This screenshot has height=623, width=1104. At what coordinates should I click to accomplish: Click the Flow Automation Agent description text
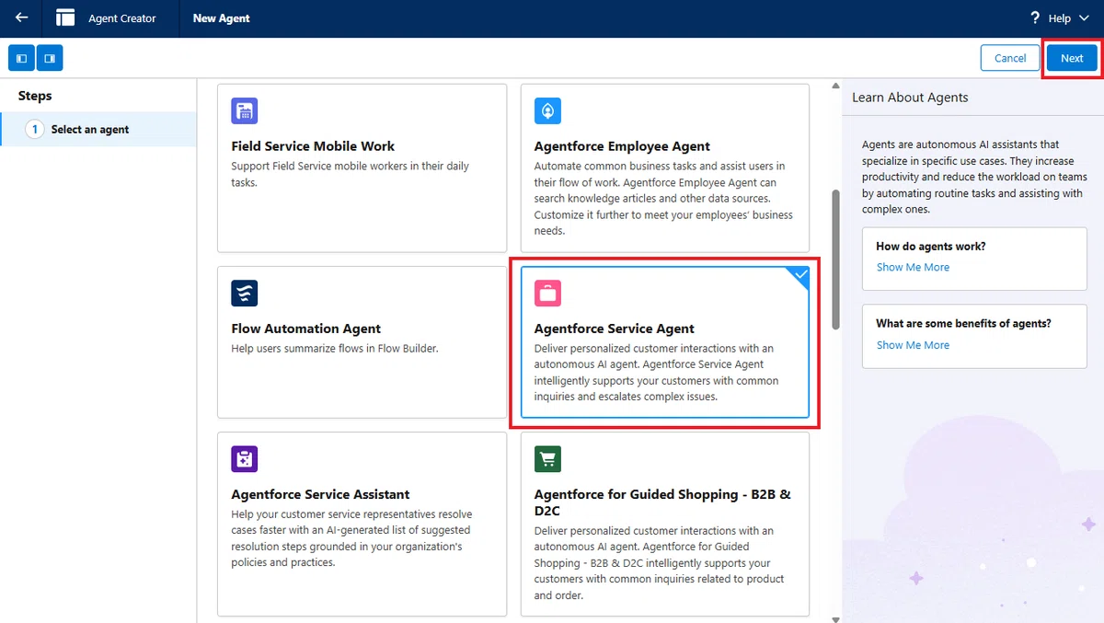coord(335,349)
